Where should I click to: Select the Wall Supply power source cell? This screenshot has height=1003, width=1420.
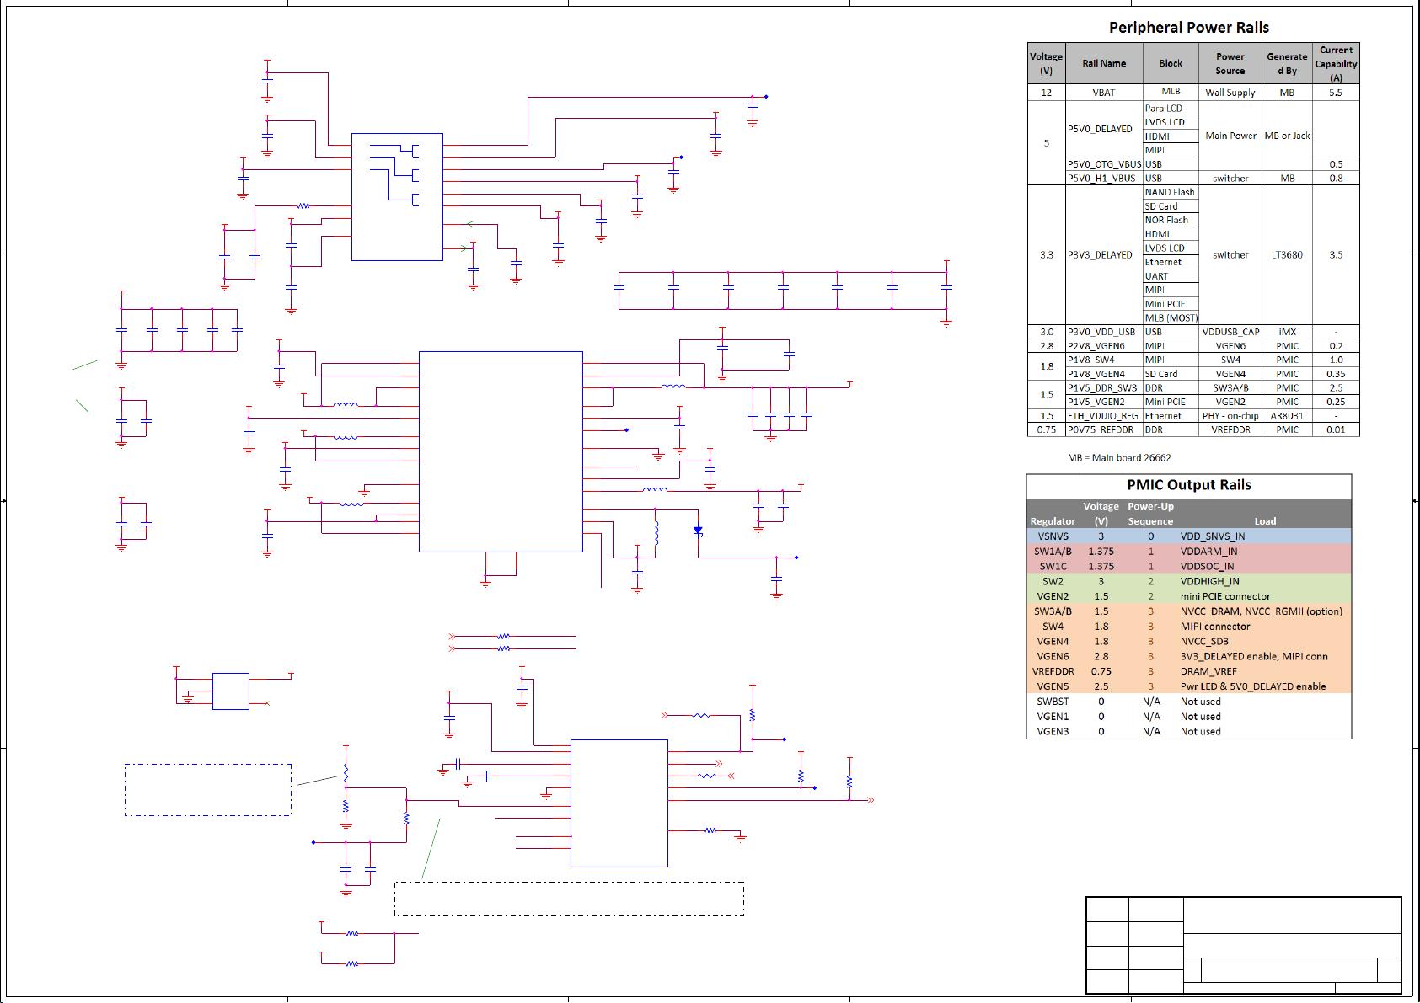tap(1230, 93)
